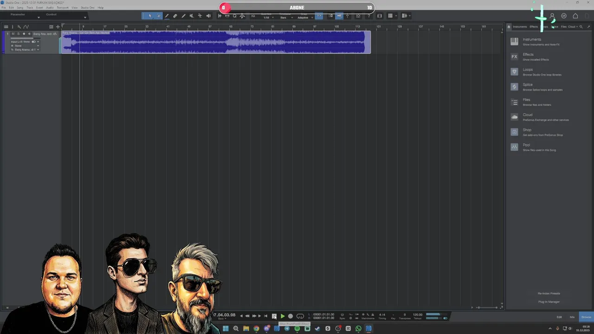Open the Pool icon in Browser home

[x=514, y=147]
